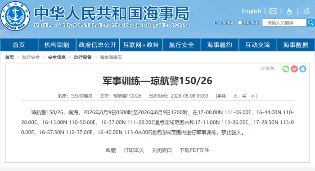Open the 互联网+政务 navigation menu
315x171 pixels.
click(x=141, y=45)
